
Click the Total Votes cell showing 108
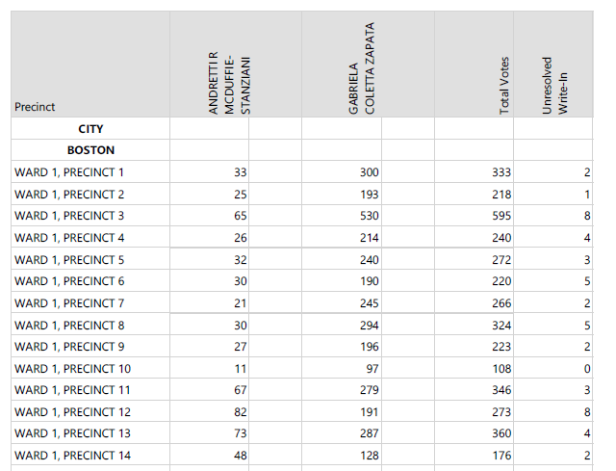click(500, 369)
